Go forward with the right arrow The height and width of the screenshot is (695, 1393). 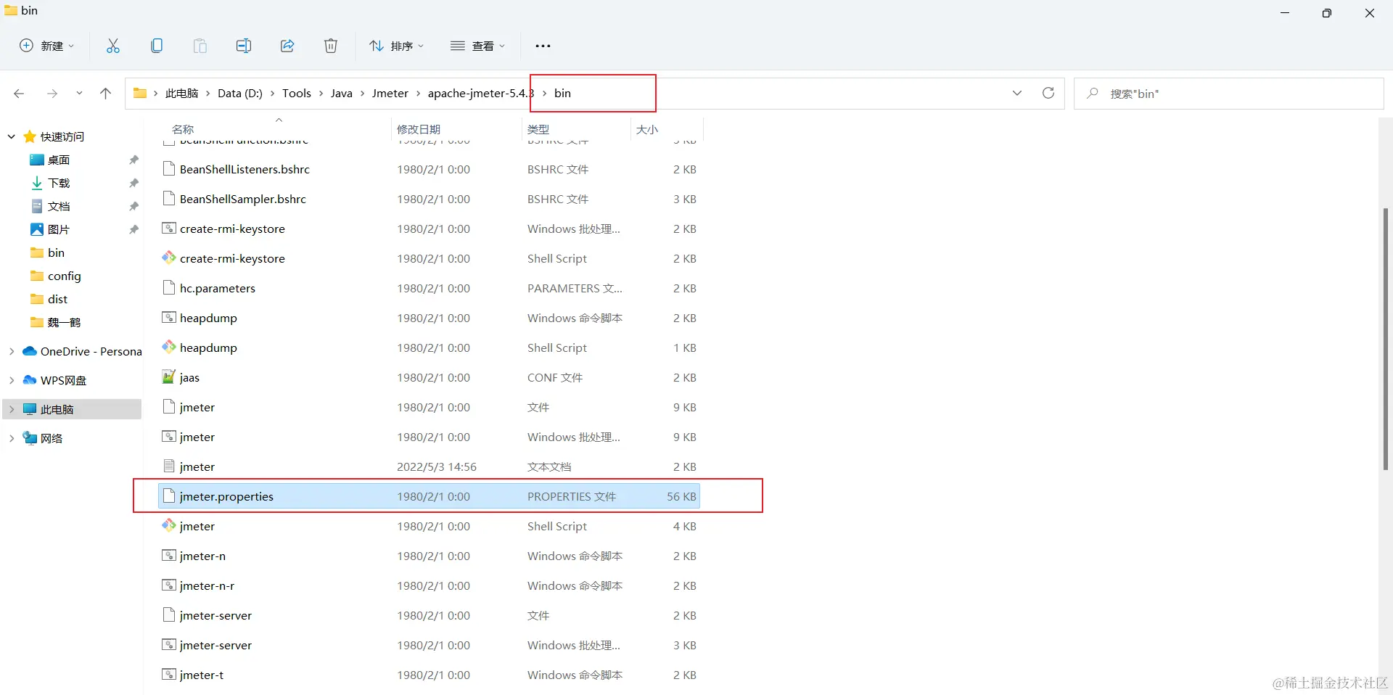tap(52, 94)
